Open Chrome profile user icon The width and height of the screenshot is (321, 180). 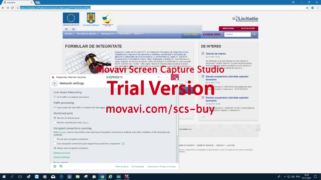point(293,2)
